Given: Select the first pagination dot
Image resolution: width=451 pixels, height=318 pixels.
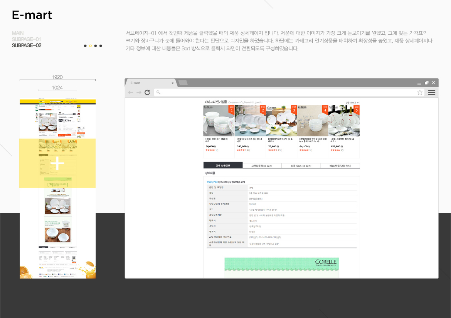Looking at the screenshot, I should click(85, 46).
